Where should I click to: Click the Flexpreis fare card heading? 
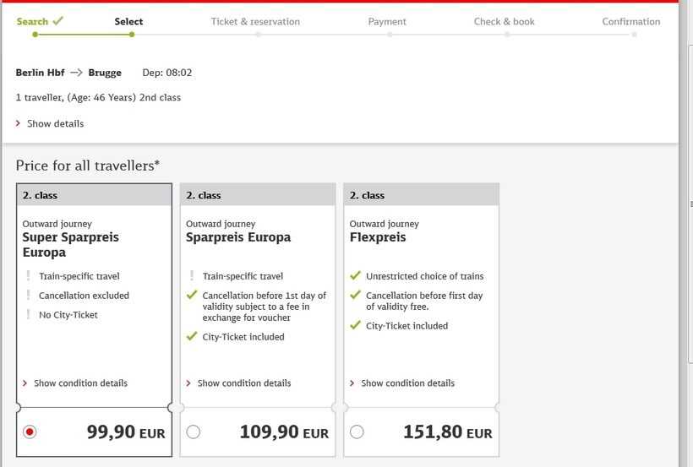pyautogui.click(x=378, y=237)
